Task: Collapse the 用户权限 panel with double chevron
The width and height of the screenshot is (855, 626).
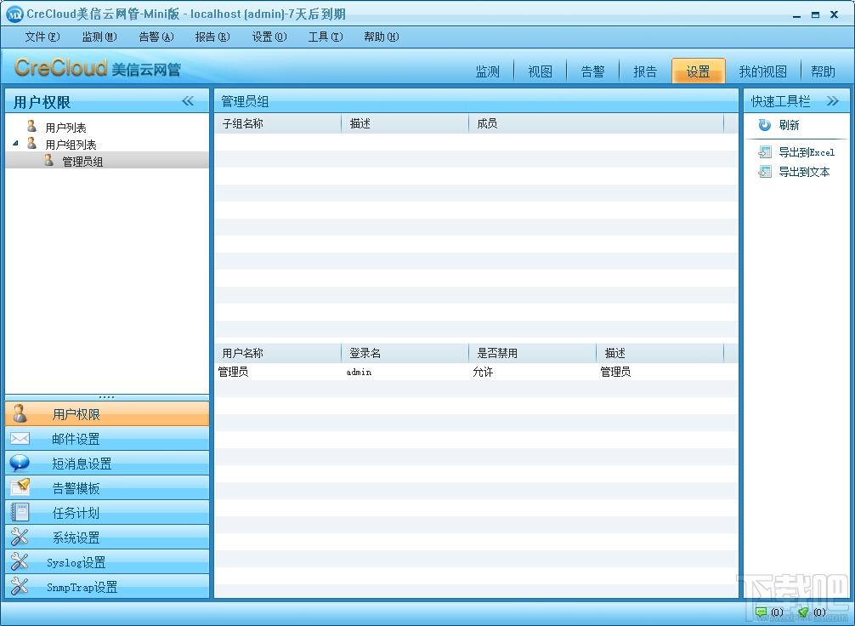Action: (x=188, y=101)
